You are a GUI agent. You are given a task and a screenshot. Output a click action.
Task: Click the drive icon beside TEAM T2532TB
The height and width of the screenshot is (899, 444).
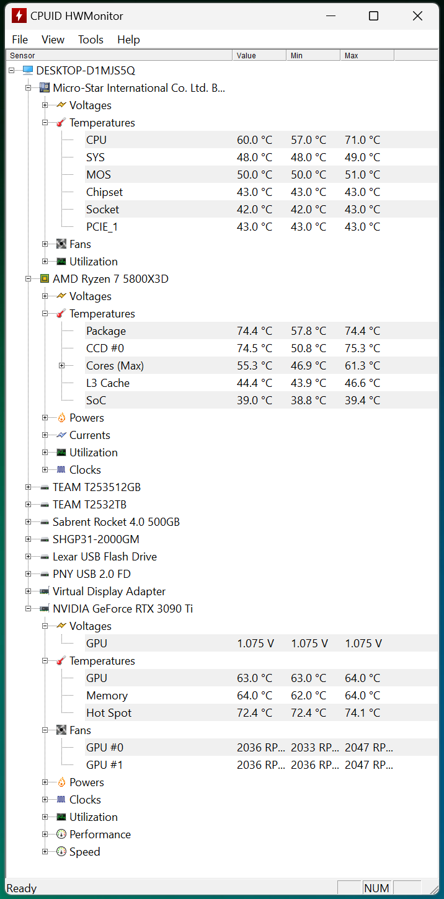coord(45,505)
